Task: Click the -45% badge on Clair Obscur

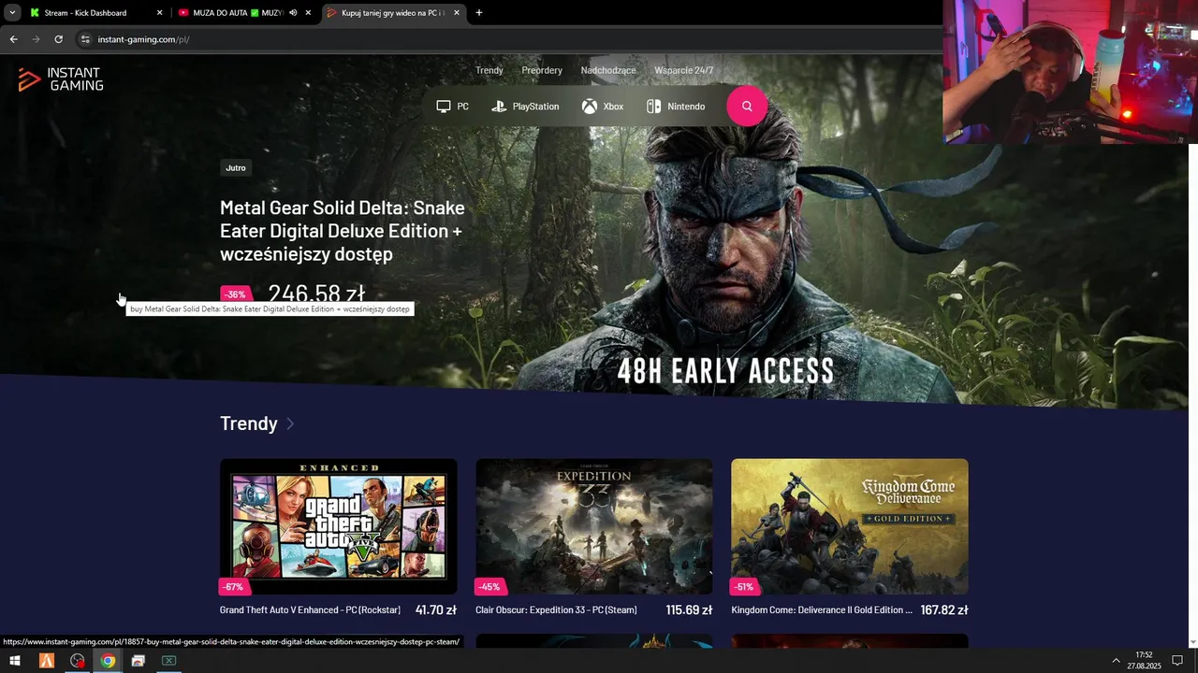Action: [x=489, y=587]
